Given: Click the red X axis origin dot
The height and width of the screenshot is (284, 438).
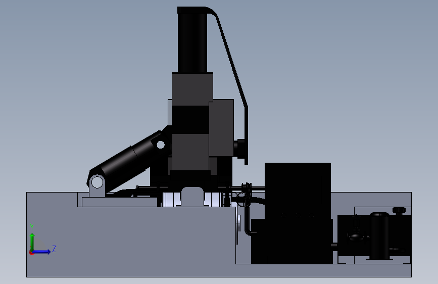Looking at the screenshot, I should point(31,252).
